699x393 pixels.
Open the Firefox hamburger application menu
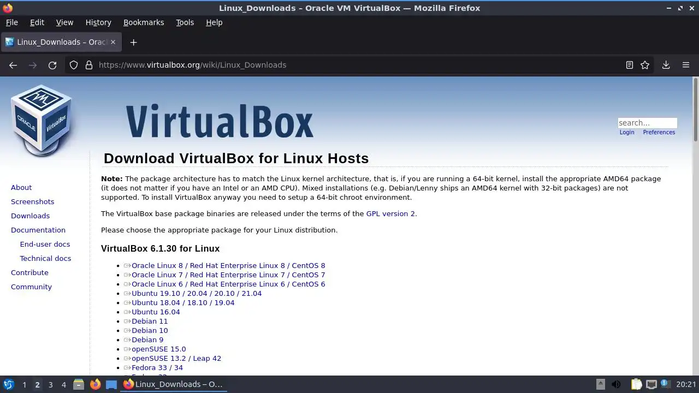[x=686, y=65]
